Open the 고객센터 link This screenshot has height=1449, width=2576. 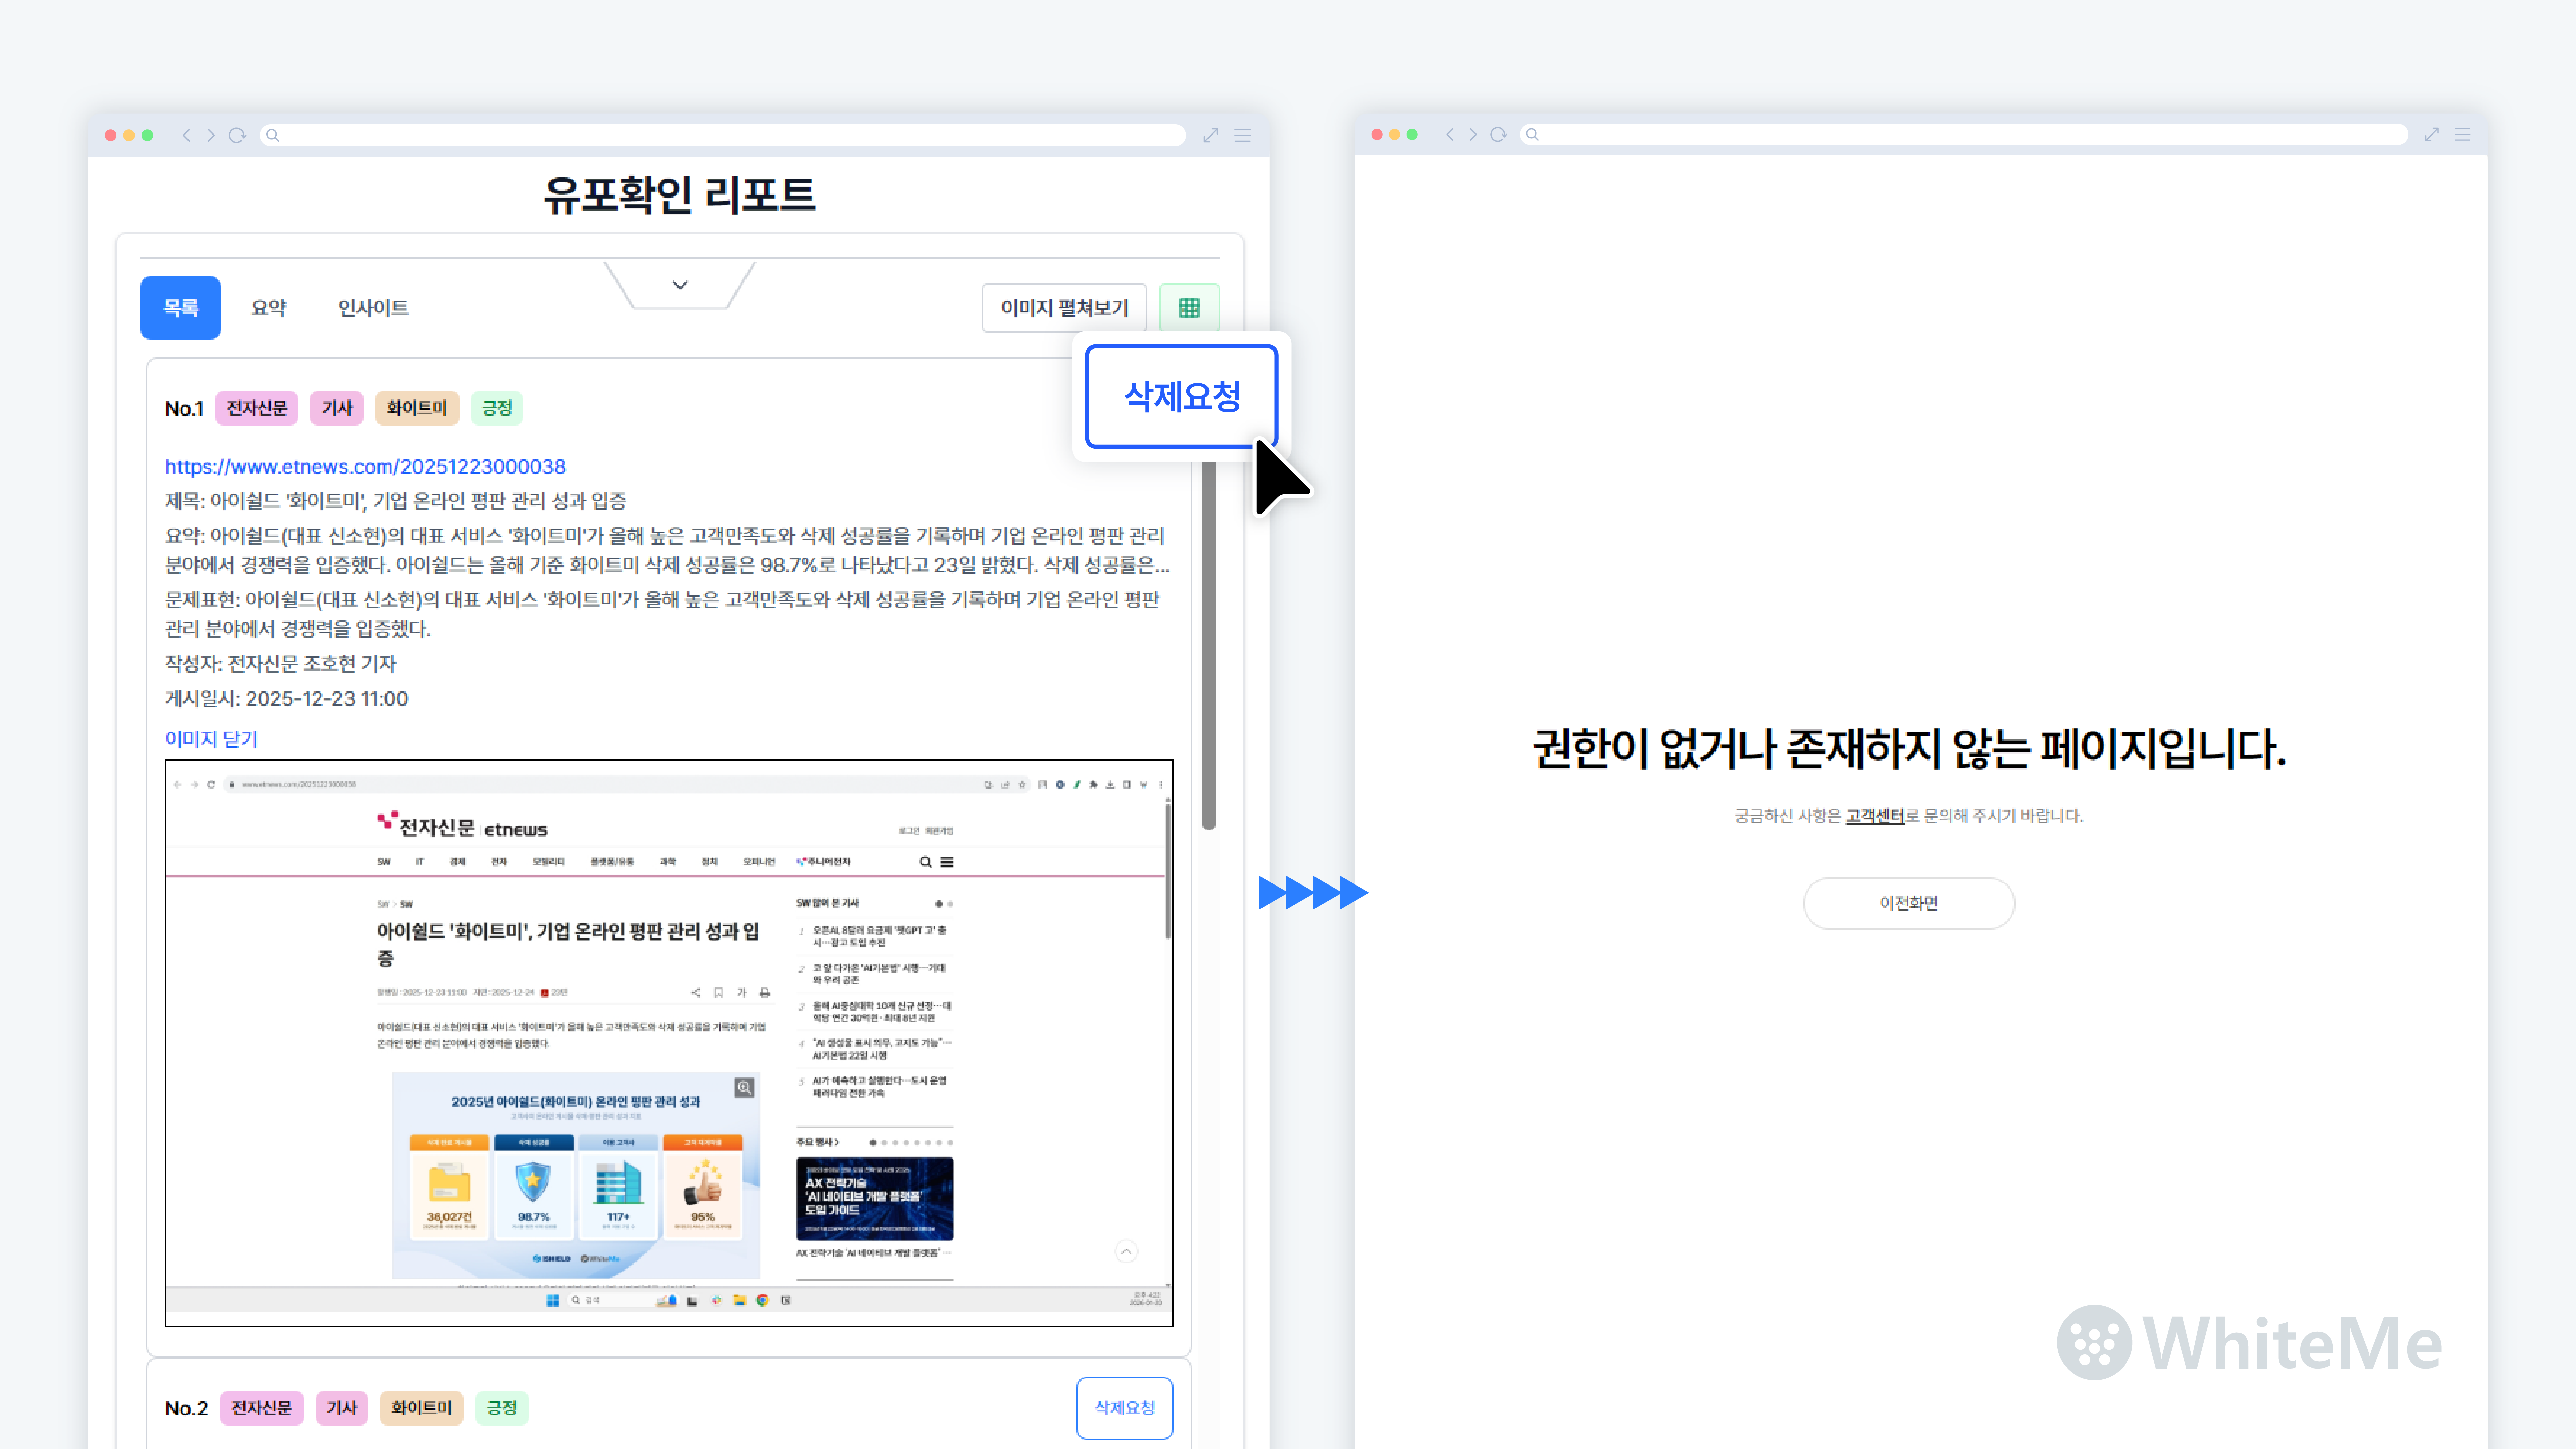(x=1875, y=816)
